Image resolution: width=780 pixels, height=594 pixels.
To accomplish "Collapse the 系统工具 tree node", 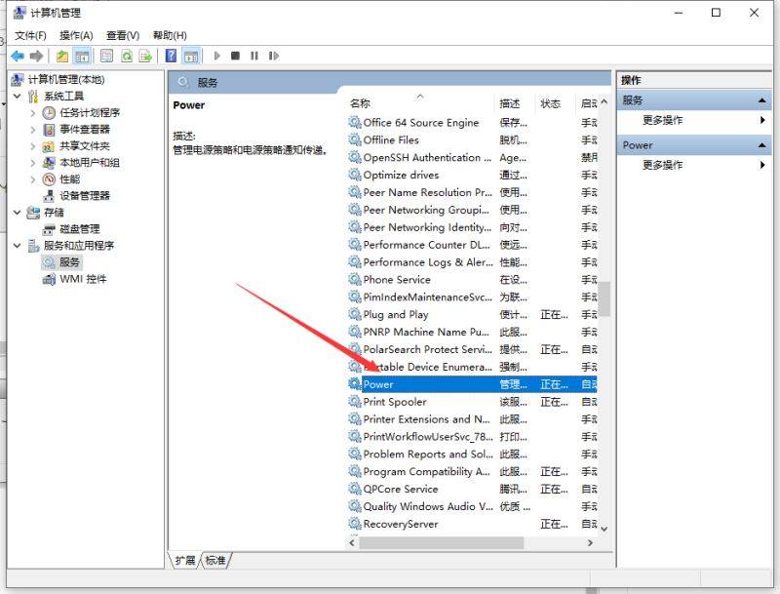I will 18,96.
